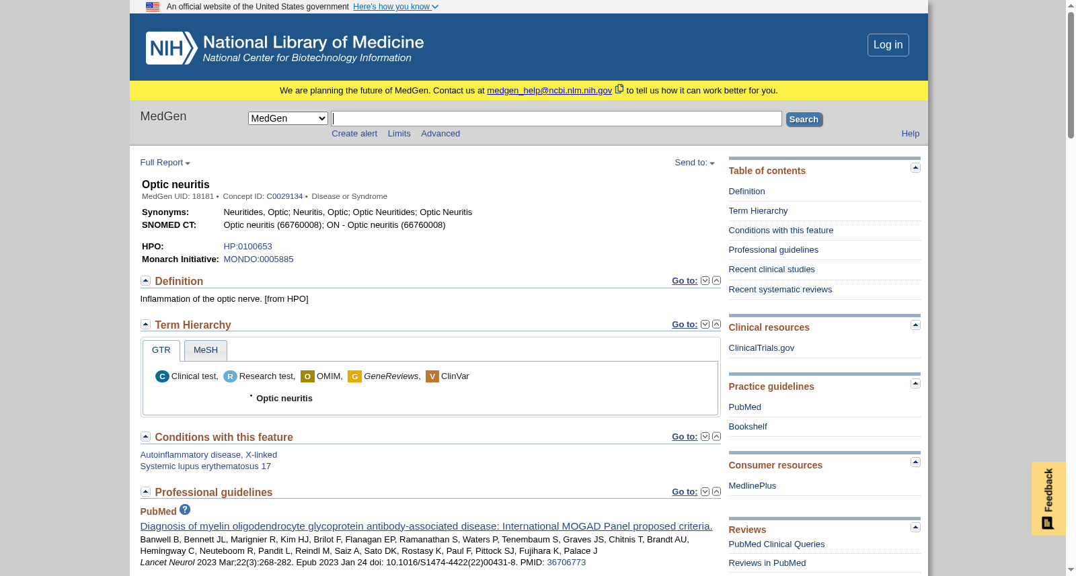The image size is (1076, 576).
Task: Click the Log in button
Action: (x=888, y=45)
